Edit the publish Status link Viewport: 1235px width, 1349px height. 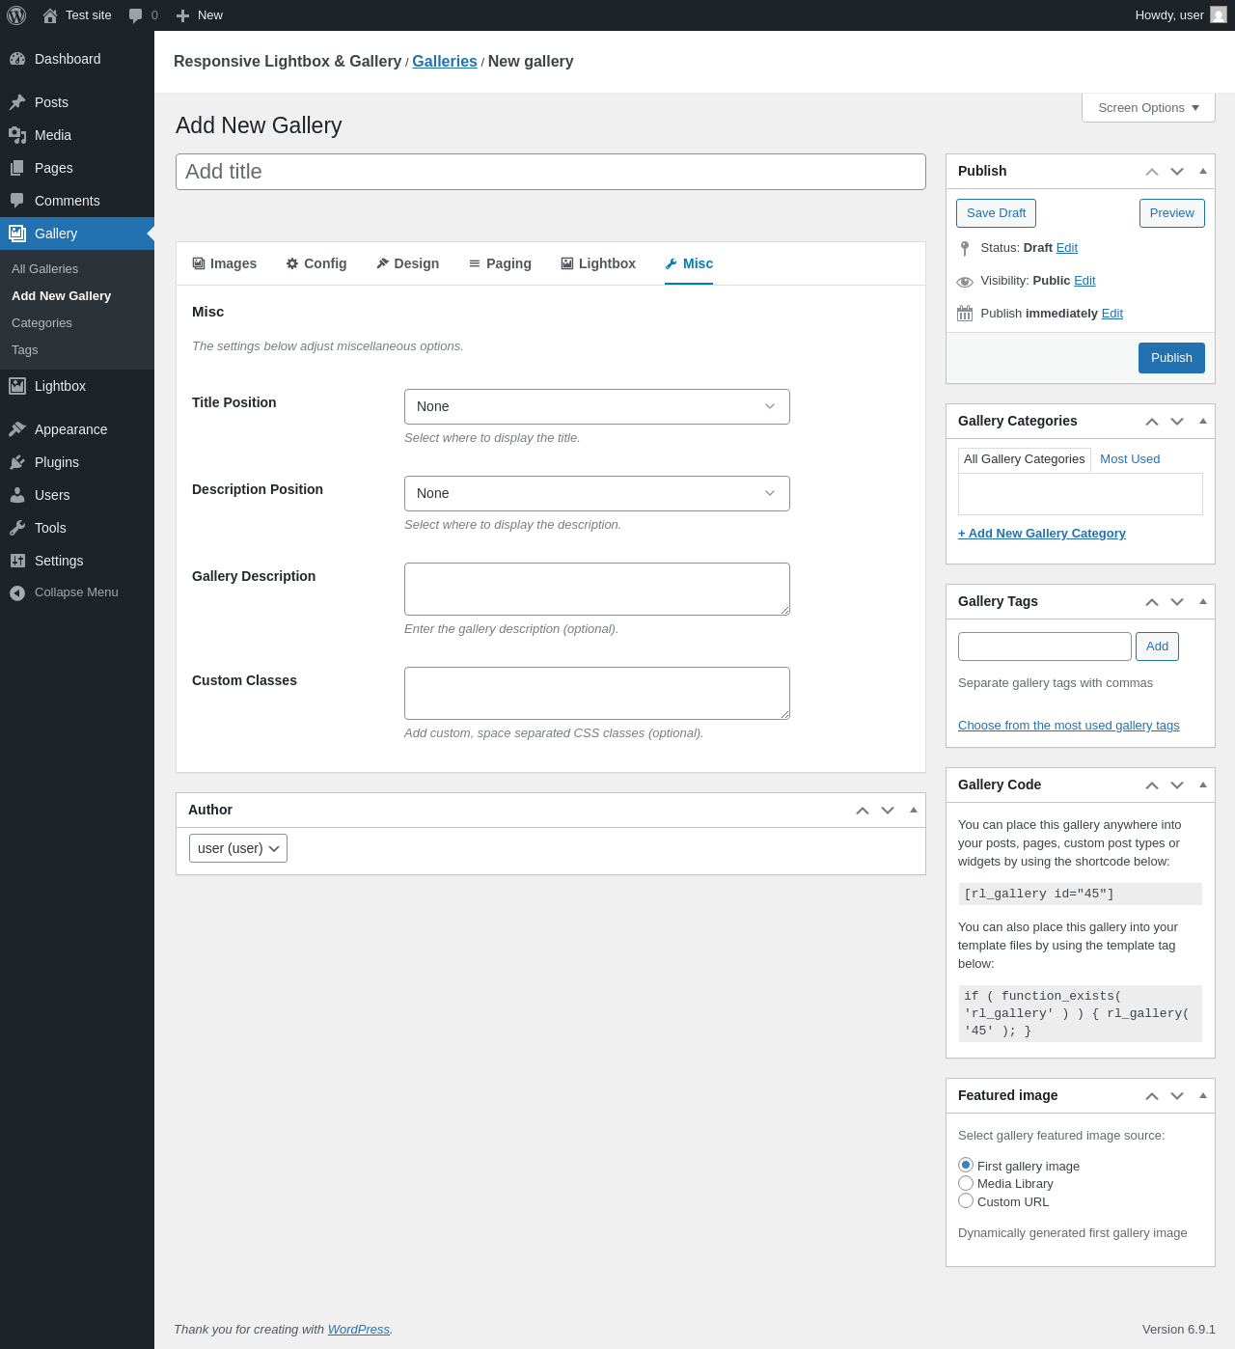(1067, 248)
